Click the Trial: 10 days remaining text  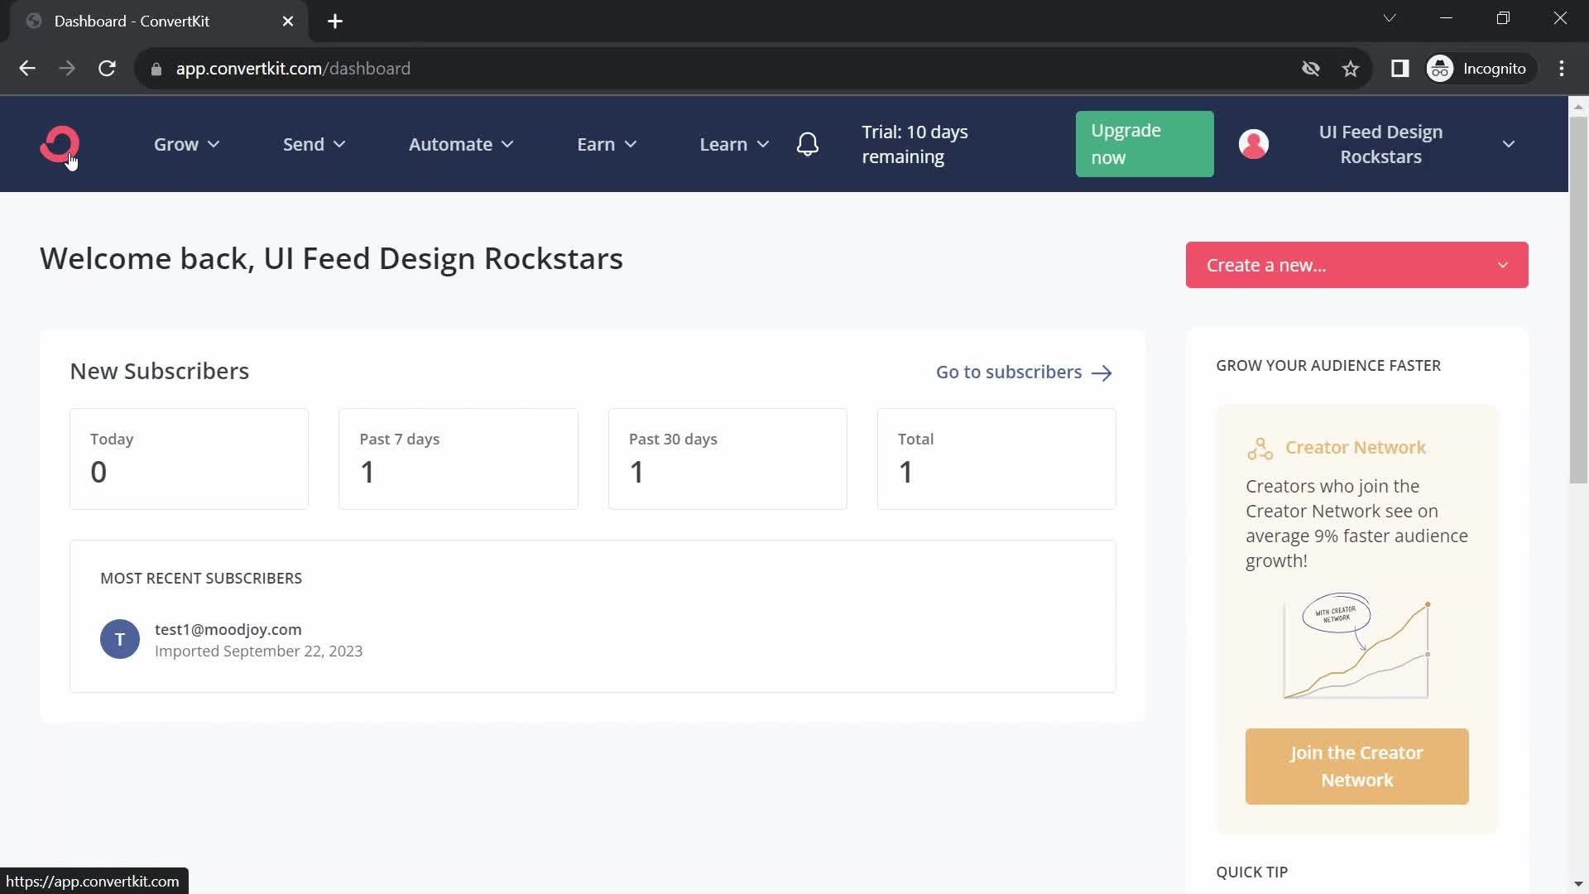[915, 144]
